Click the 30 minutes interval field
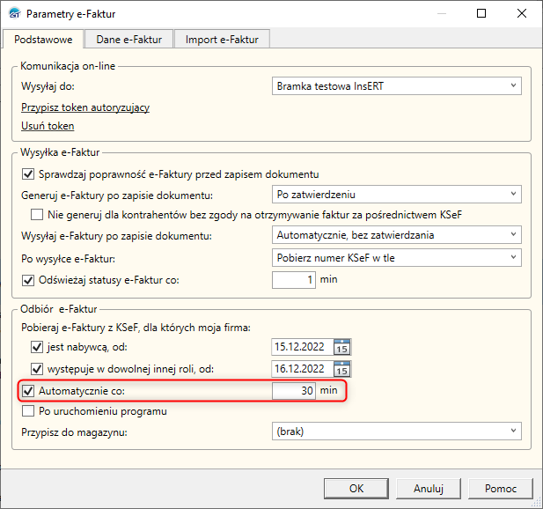The image size is (543, 509). click(x=294, y=390)
